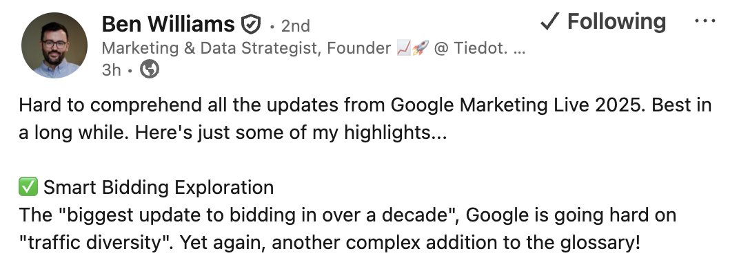Click the checkmark beside Following

[549, 22]
